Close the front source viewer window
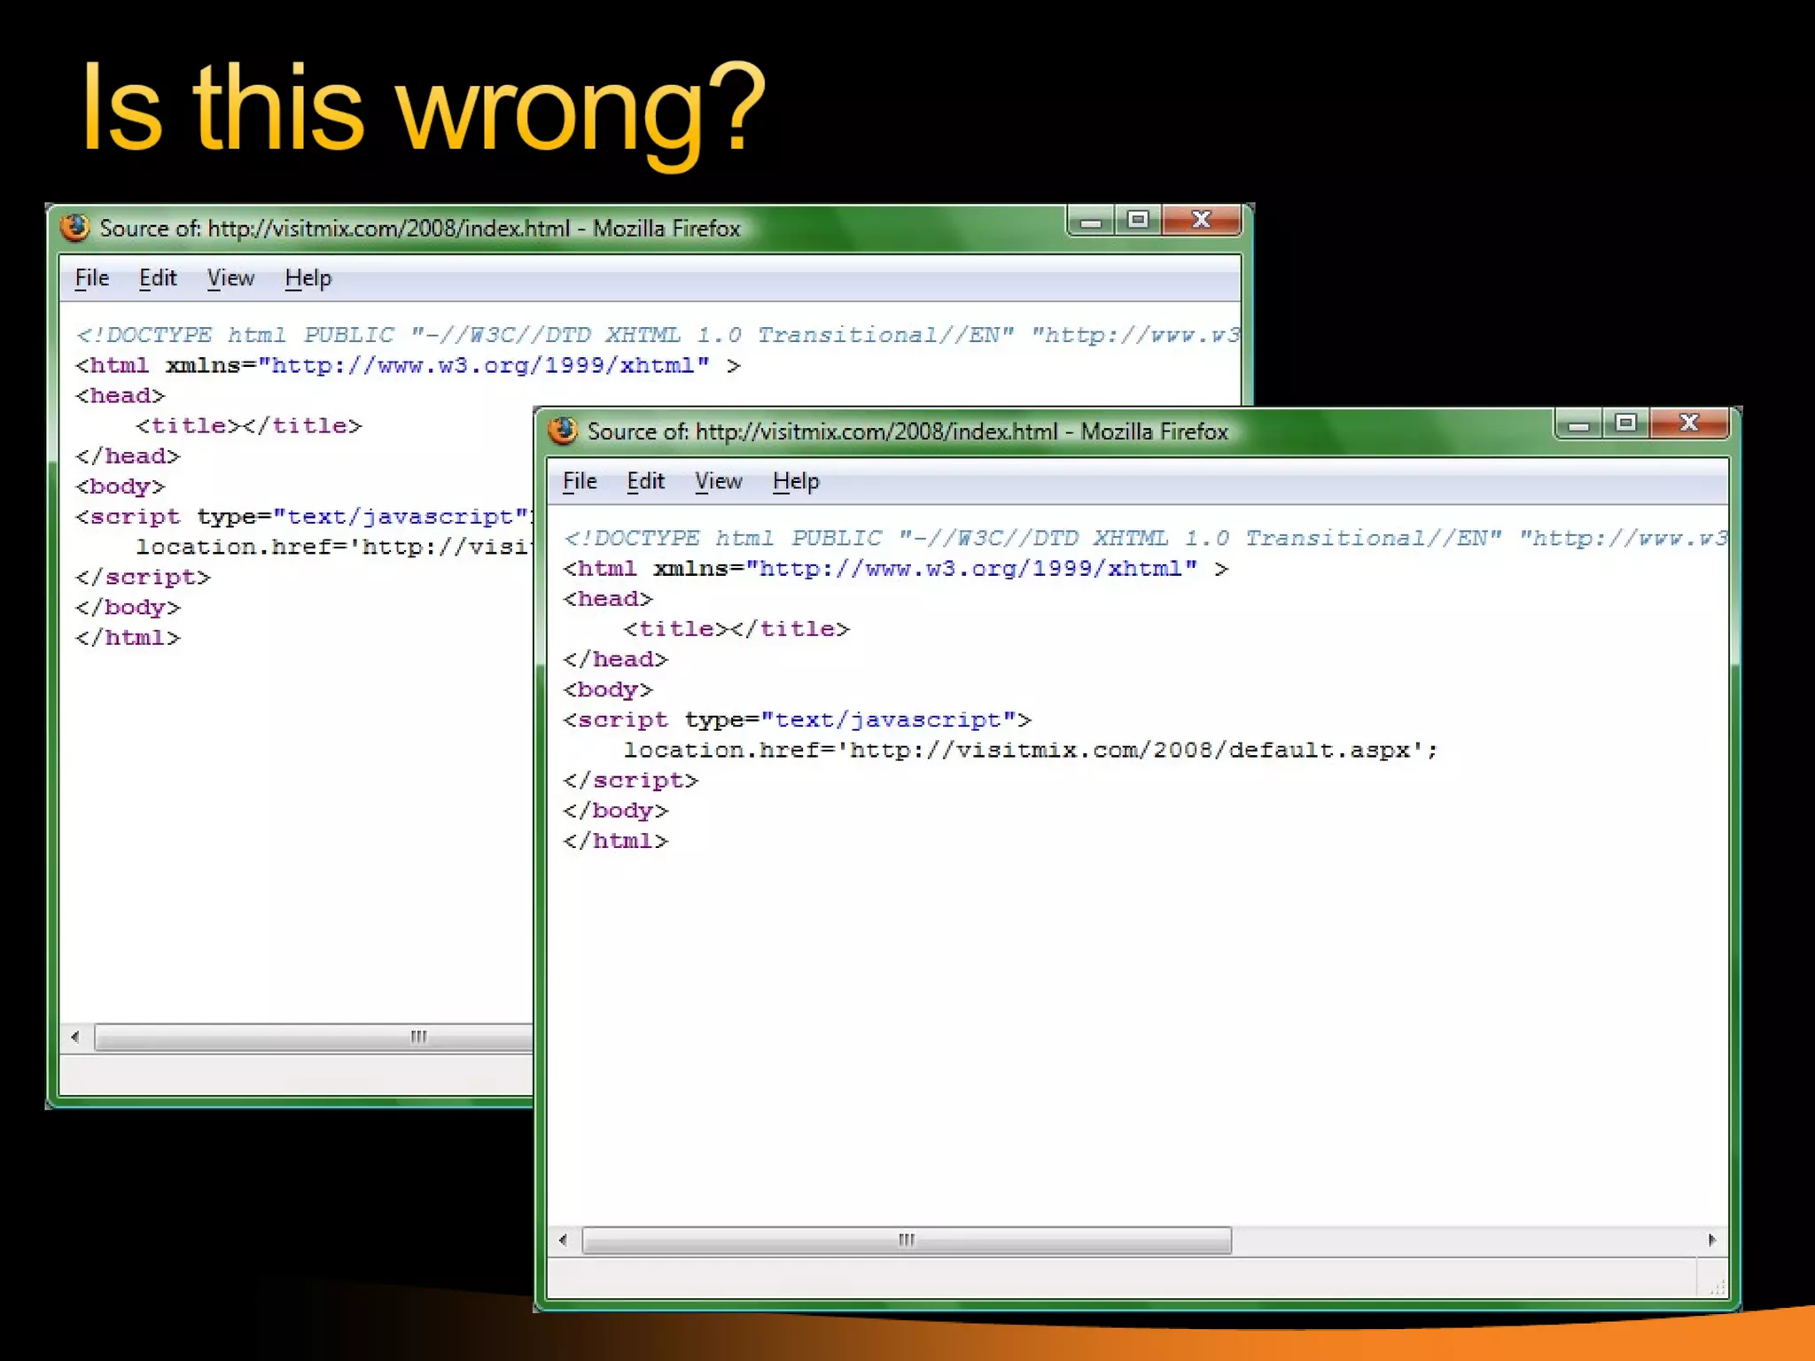1815x1361 pixels. pos(1689,424)
